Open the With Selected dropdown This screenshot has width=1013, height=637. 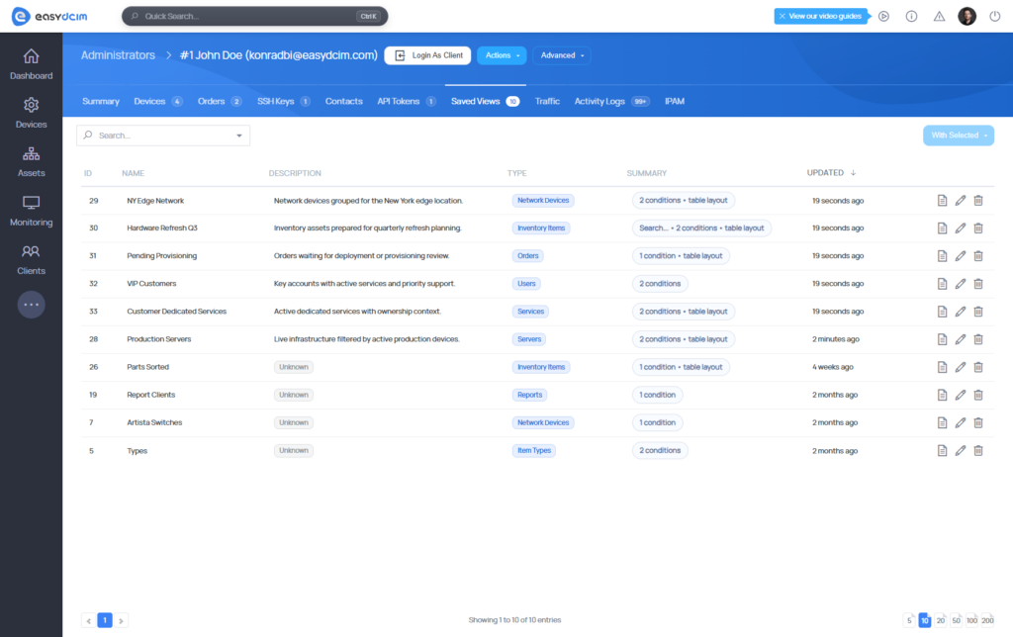(x=959, y=136)
